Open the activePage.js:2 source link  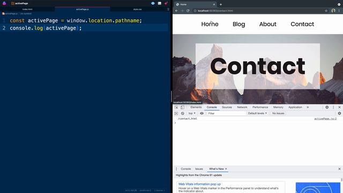tap(325, 118)
